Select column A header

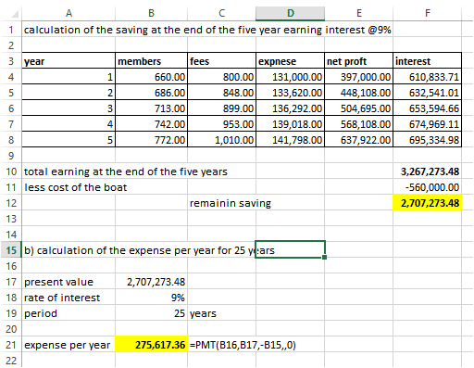pyautogui.click(x=69, y=13)
